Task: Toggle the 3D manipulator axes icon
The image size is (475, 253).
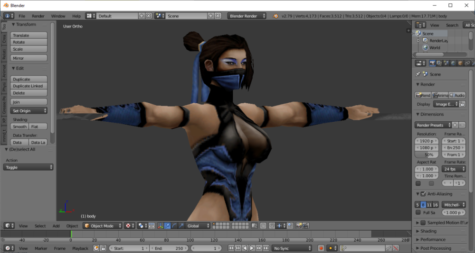Action: (x=160, y=226)
